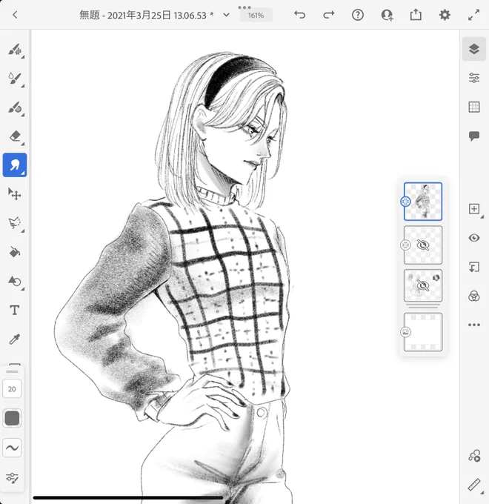Select the shapes tool
The image size is (489, 504).
15,281
